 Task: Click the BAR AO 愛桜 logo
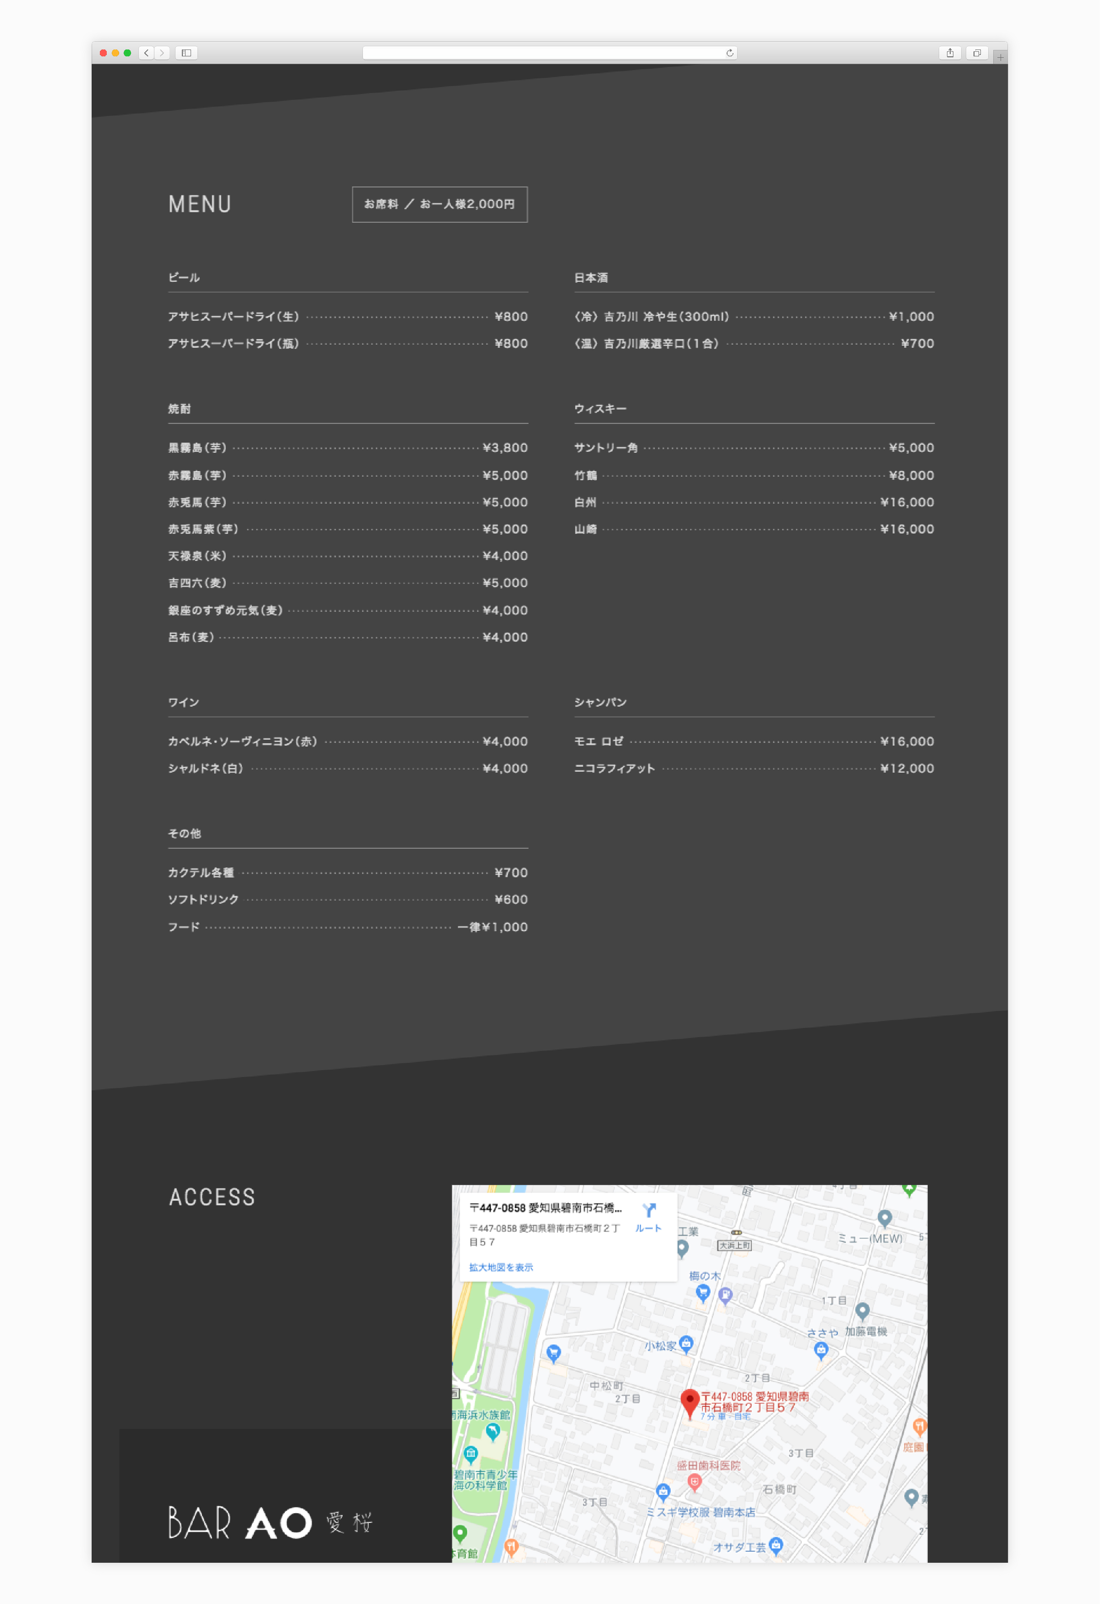pyautogui.click(x=270, y=1522)
